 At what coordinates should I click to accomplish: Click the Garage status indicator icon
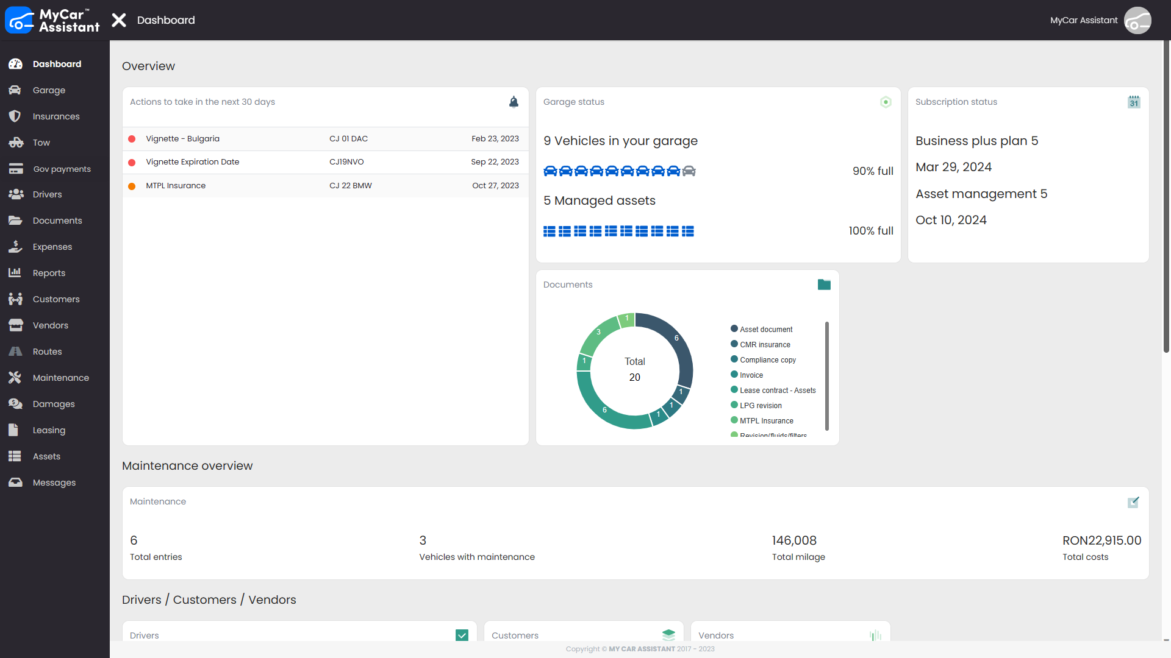[x=886, y=102]
